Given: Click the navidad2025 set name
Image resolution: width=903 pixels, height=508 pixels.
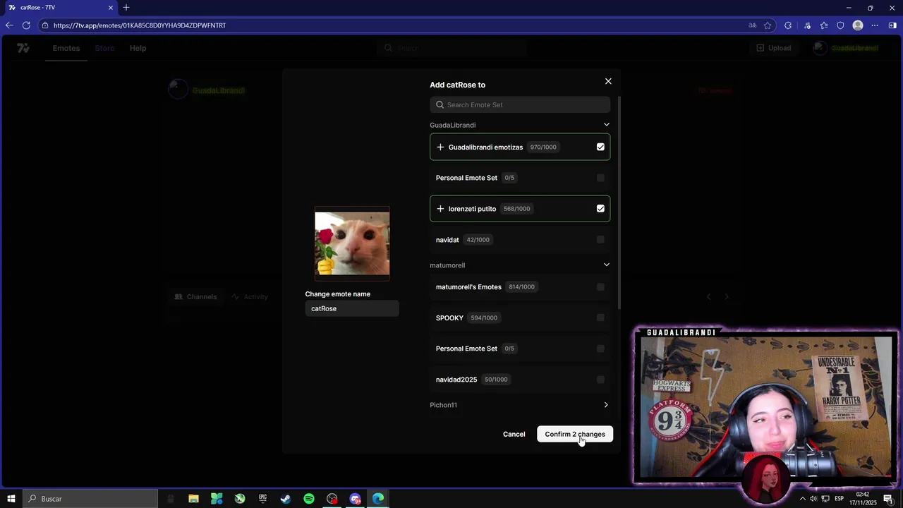Looking at the screenshot, I should (x=456, y=380).
